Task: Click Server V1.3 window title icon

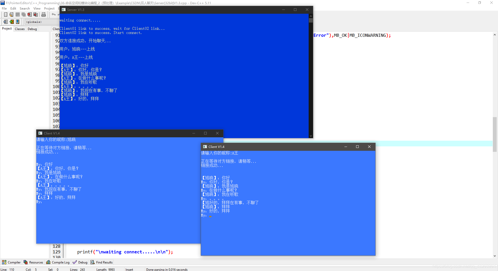Action: (64, 10)
